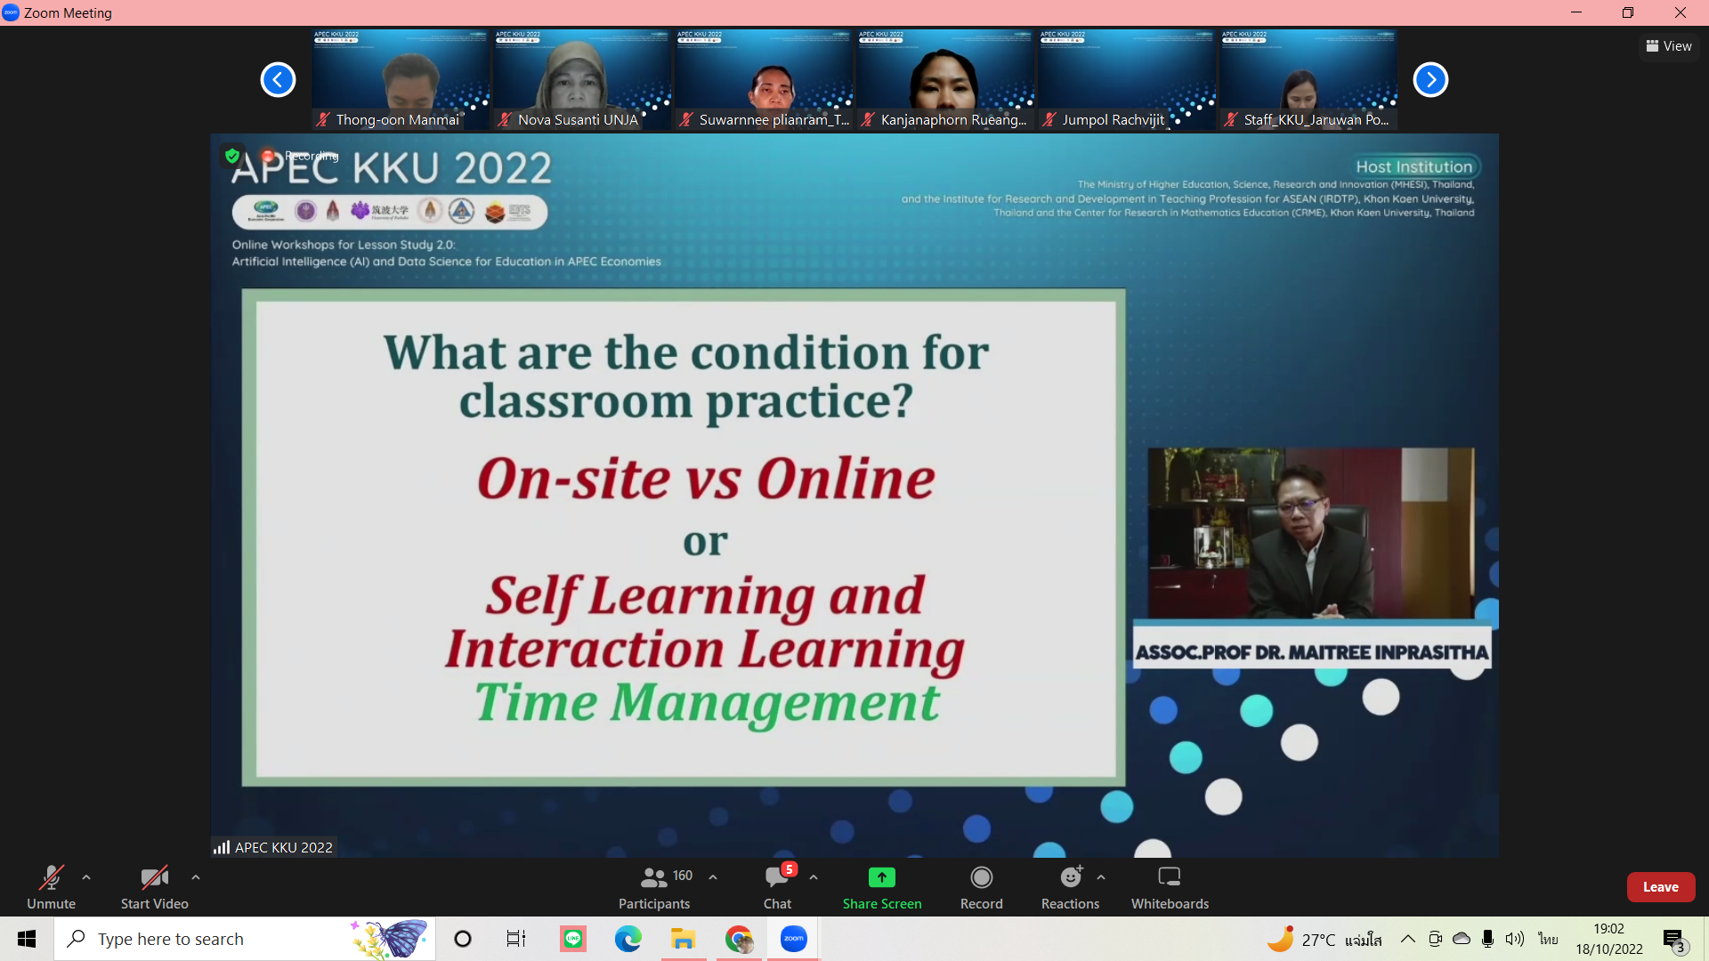Click the green encryption shield icon

(x=232, y=156)
